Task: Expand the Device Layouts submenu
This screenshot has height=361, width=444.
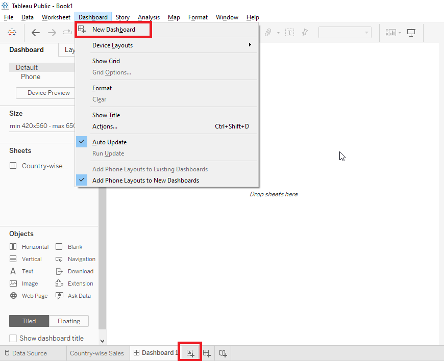Action: 167,45
